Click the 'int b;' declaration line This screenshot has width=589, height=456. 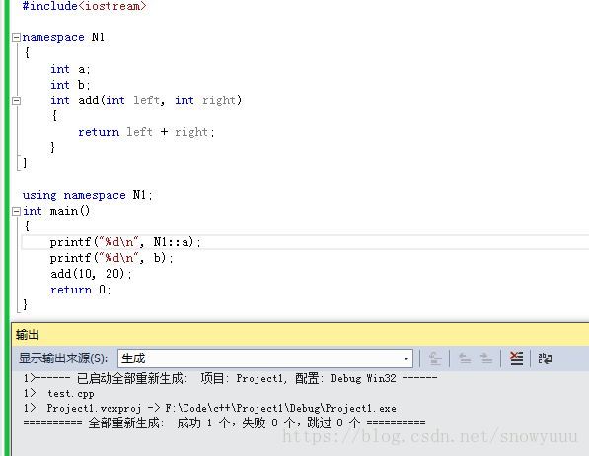tap(70, 85)
